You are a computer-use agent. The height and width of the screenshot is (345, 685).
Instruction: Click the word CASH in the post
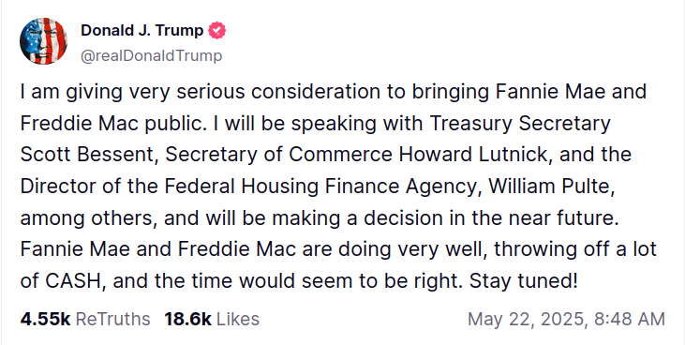[73, 281]
